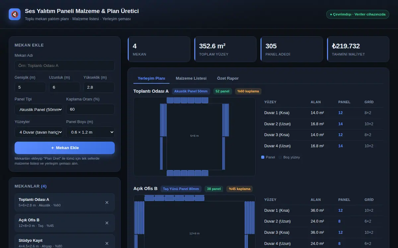Viewport: 398px width, 248px height.
Task: Click the 12×8 m layout diagram
Action: point(194,221)
